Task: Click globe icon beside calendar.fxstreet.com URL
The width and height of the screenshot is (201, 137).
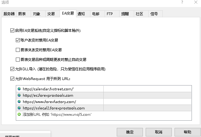Action: click(x=19, y=89)
